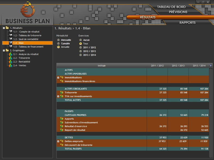Viewport: 214px width, 160px height.
Task: Click the coins icon beside Immobilisations
Action: pyautogui.click(x=62, y=77)
